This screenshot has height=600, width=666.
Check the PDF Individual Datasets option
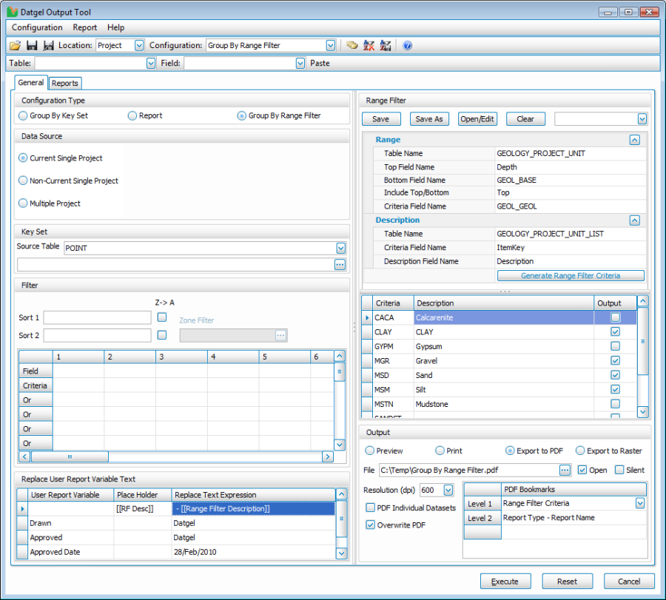(x=371, y=508)
